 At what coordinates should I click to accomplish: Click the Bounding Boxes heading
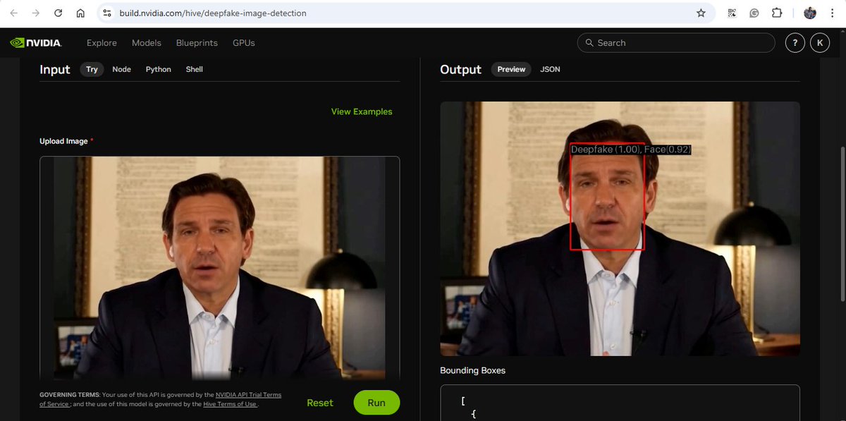pos(472,370)
